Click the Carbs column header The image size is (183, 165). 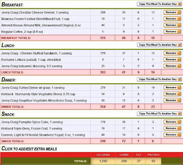(124, 155)
